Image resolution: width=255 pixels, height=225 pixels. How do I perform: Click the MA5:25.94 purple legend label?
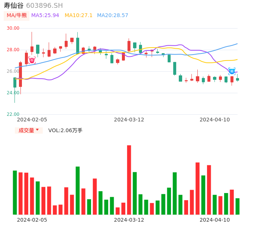point(45,16)
